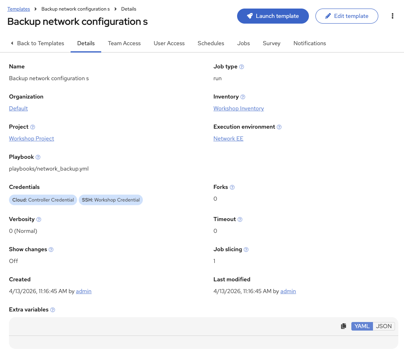Go back to Templates list
The height and width of the screenshot is (355, 404).
[38, 43]
